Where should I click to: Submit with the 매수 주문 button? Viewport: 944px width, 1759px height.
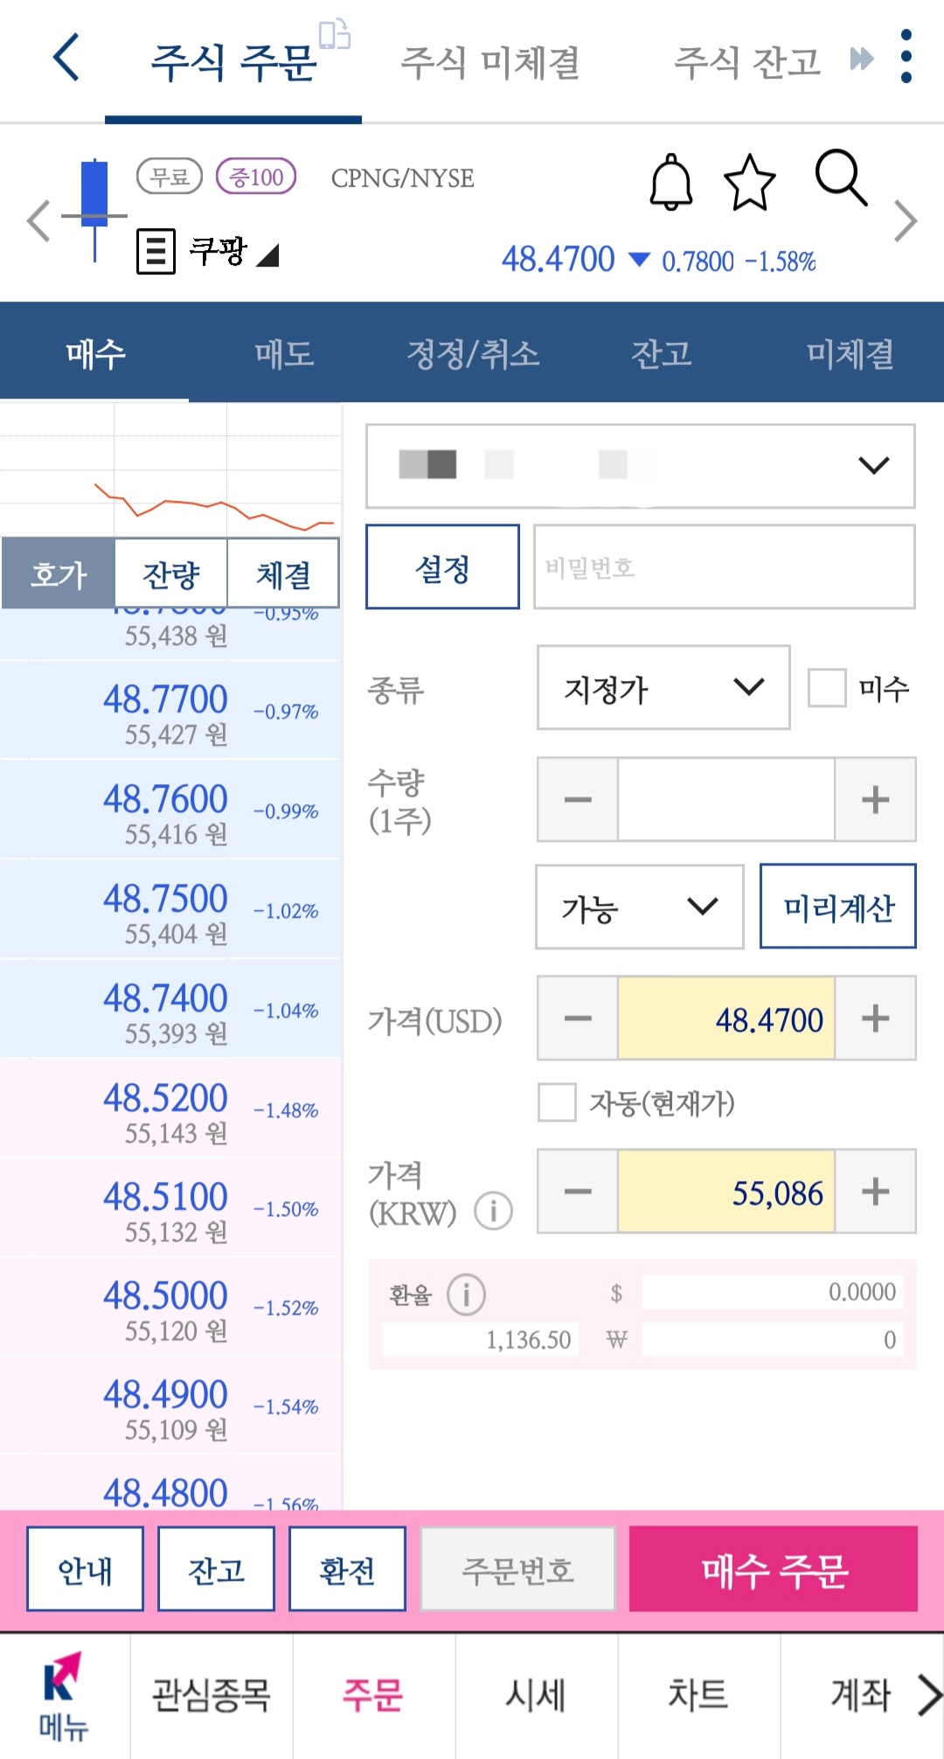click(x=774, y=1569)
